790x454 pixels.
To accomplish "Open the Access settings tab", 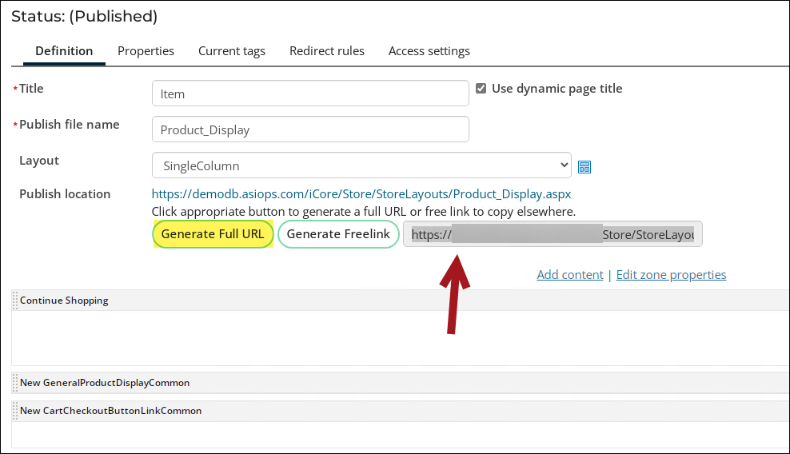I will coord(429,51).
